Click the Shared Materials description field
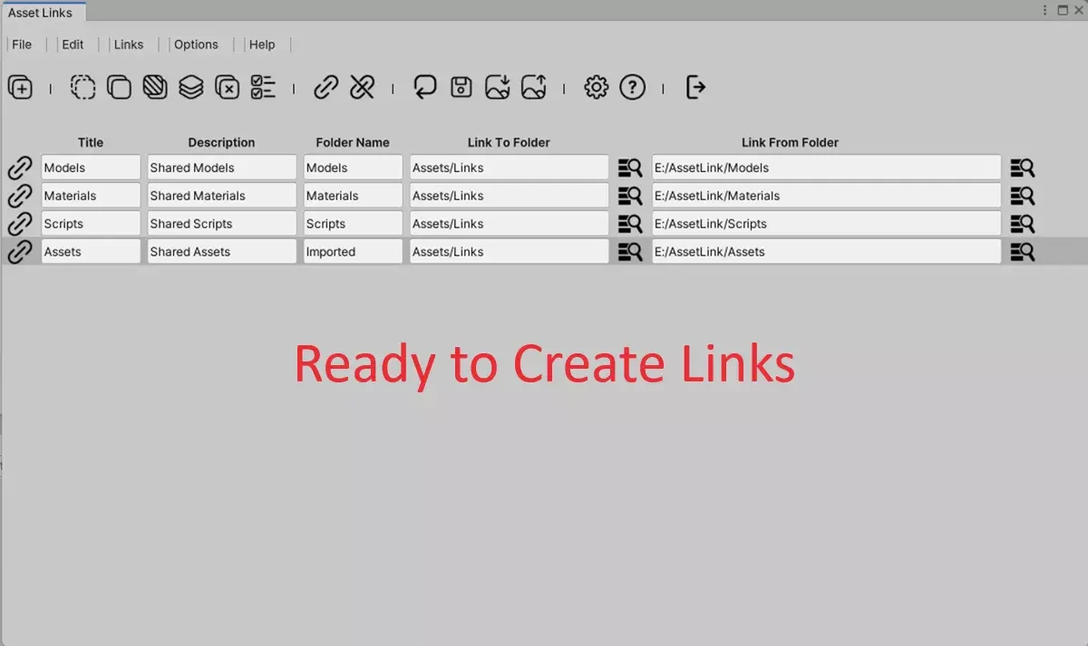 222,196
